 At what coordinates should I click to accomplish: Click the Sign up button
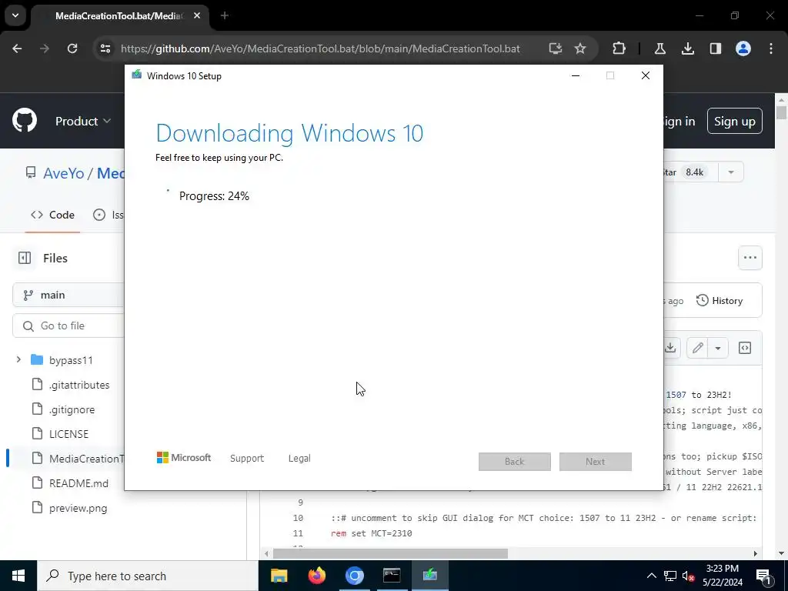735,121
